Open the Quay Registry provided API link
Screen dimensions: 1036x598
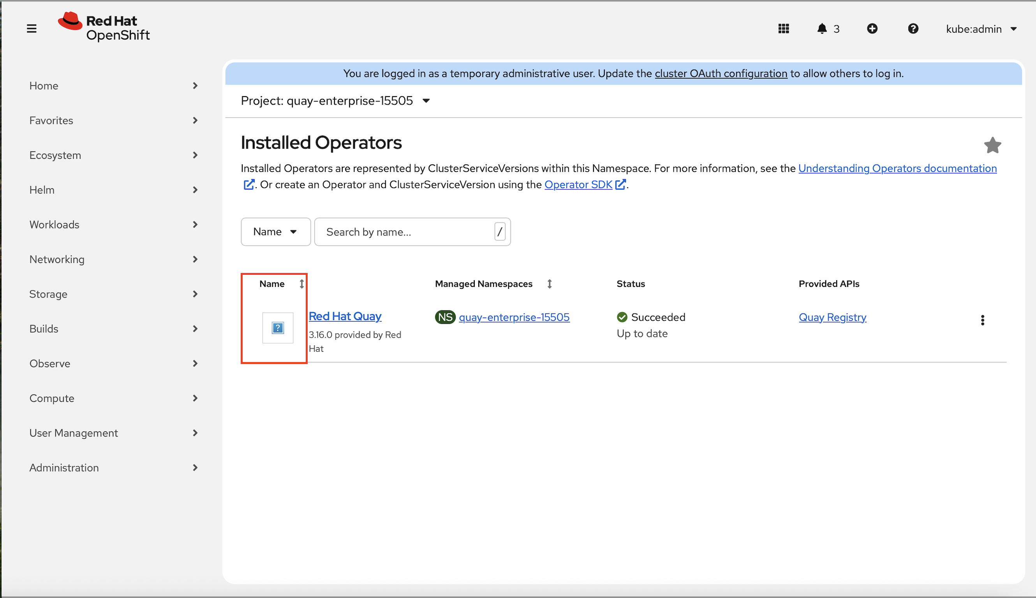pyautogui.click(x=832, y=317)
